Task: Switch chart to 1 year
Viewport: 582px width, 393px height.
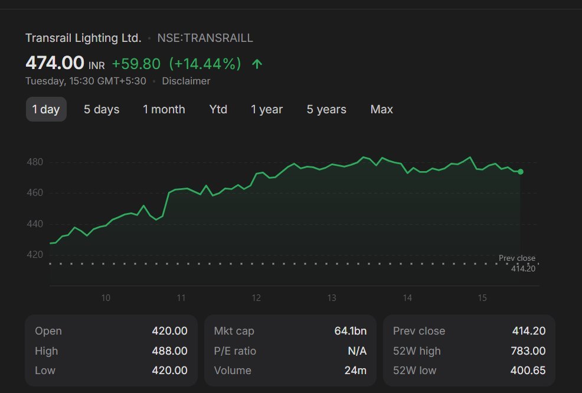Action: tap(266, 109)
